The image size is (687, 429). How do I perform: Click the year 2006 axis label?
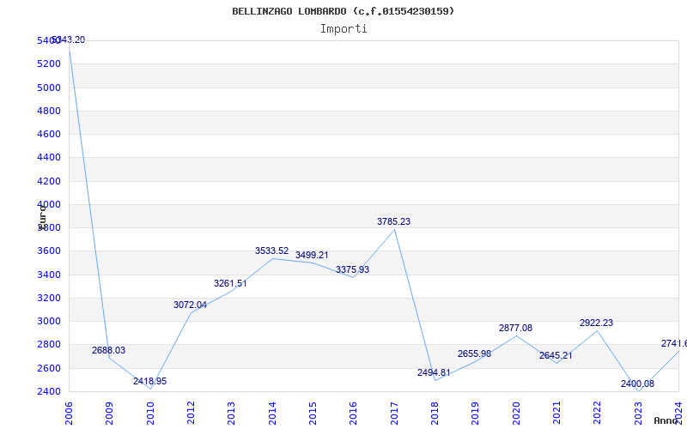point(69,414)
